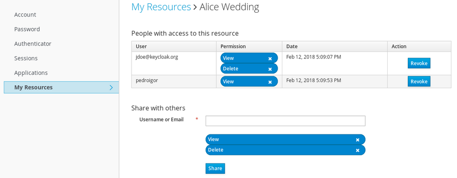Click the Share with others heading
Viewport: 457px width, 178px height.
(158, 108)
